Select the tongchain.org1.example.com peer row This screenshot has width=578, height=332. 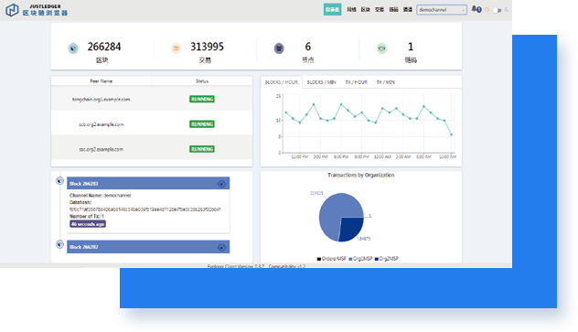(152, 99)
